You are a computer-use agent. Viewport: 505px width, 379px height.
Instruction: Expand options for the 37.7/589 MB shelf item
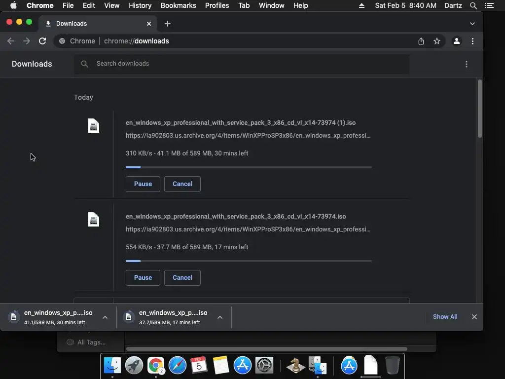tap(220, 317)
